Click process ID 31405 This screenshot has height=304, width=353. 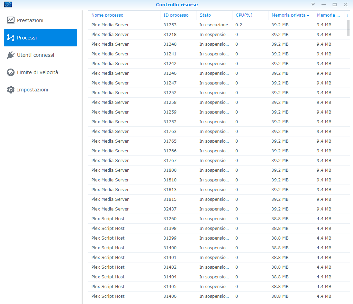pos(170,286)
